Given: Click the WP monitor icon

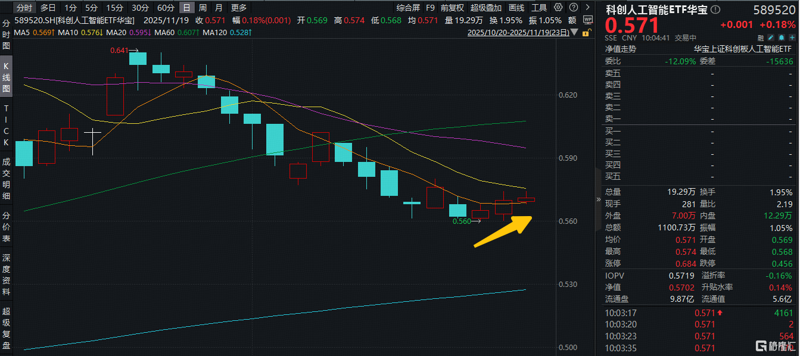Looking at the screenshot, I should tap(588, 20).
